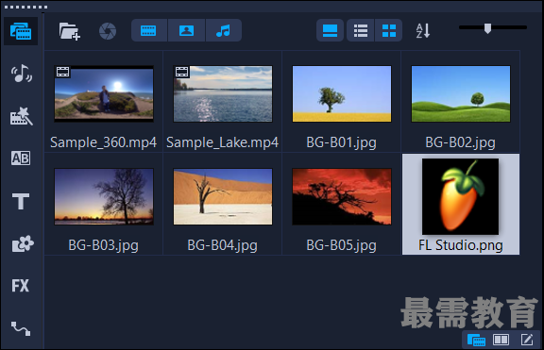Viewport: 544px width, 350px height.
Task: Open the Path/Motion category
Action: coord(21,328)
